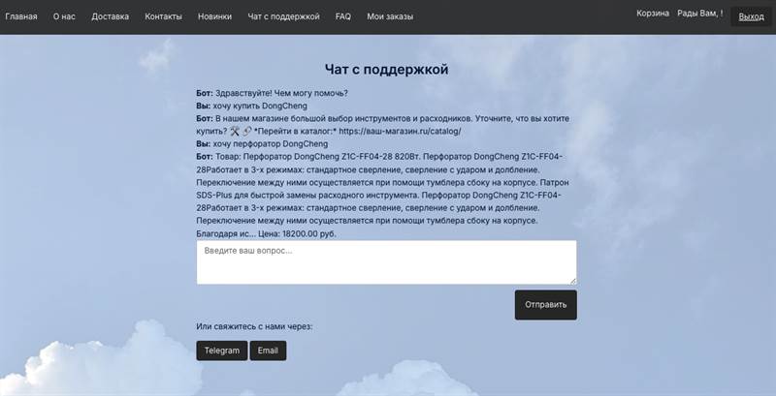
Task: Contact support via Telegram button
Action: (222, 350)
